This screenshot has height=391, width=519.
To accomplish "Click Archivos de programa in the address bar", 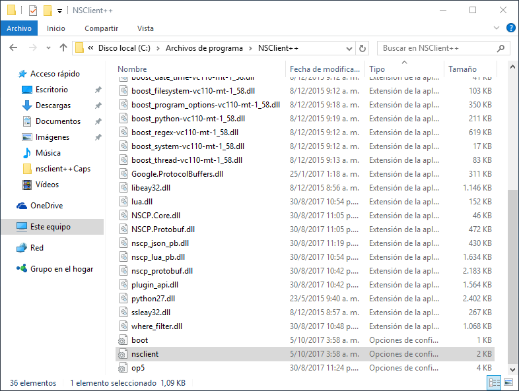I will [x=204, y=48].
